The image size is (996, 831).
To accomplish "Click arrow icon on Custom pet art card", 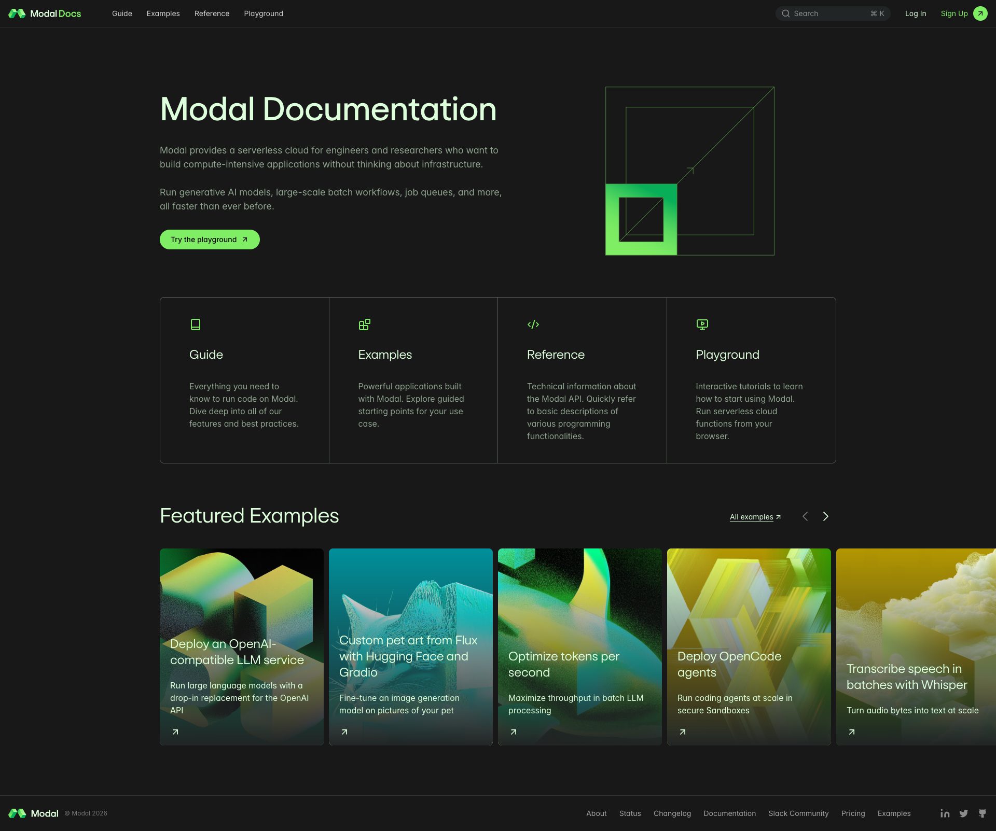I will 344,732.
